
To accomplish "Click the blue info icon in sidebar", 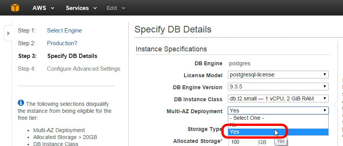I will (21, 103).
